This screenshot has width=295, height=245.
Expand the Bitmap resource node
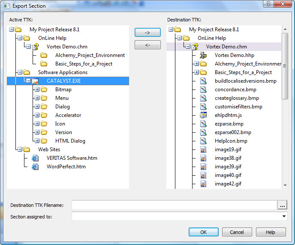pos(37,90)
